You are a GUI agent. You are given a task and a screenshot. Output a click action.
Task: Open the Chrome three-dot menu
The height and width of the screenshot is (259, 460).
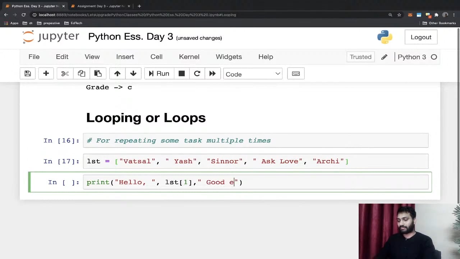454,15
